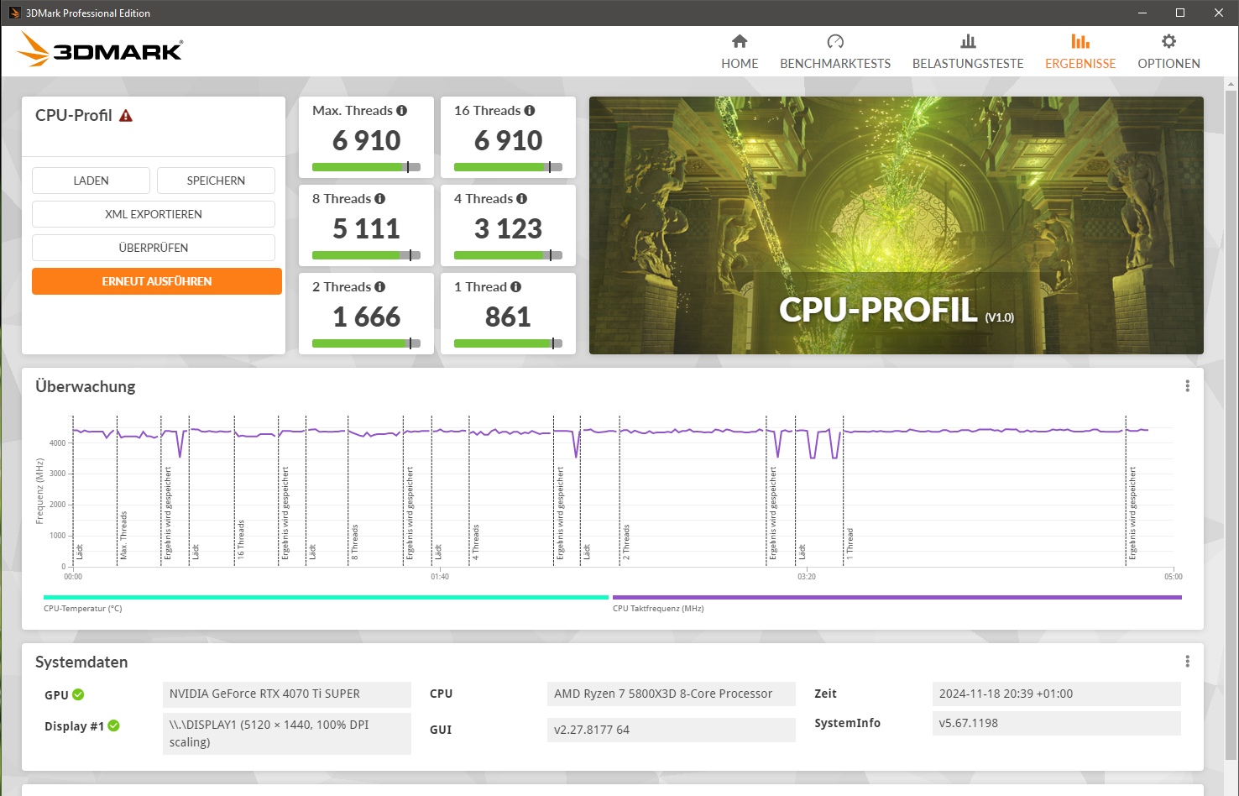
Task: Click the 'Max. Threads' chart marker
Action: (123, 536)
